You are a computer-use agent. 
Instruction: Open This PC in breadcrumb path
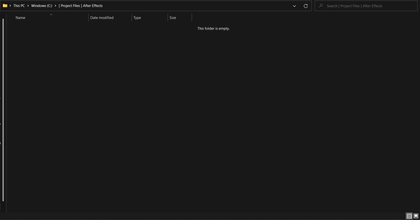click(x=19, y=6)
